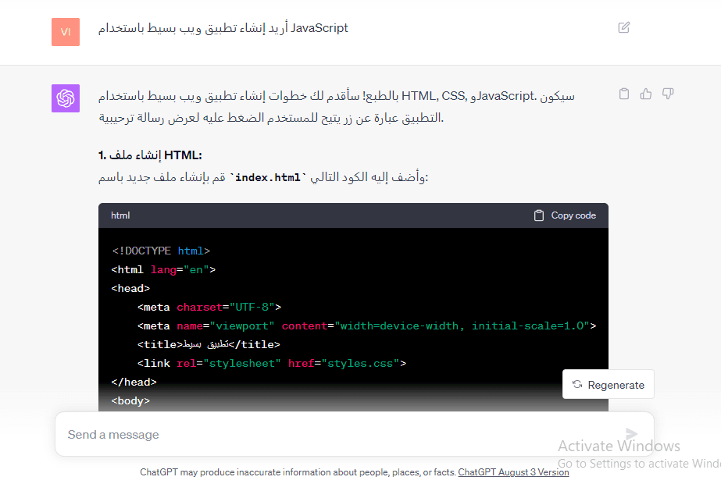Screen dimensions: 721x491
Task: Click the Regenerate button
Action: [x=608, y=384]
